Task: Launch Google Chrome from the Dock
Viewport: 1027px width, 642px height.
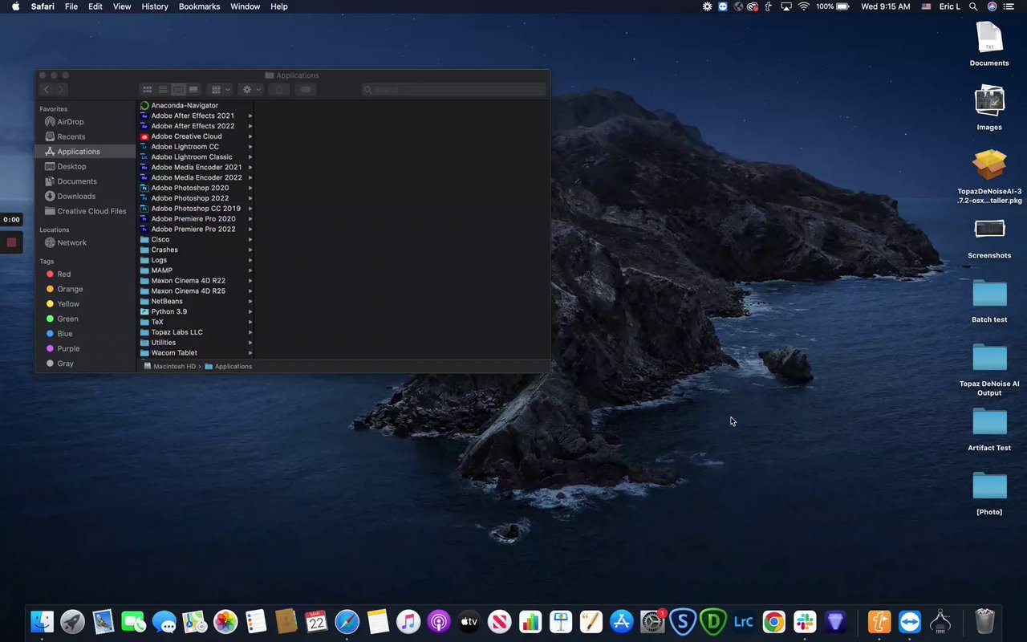Action: click(x=773, y=622)
